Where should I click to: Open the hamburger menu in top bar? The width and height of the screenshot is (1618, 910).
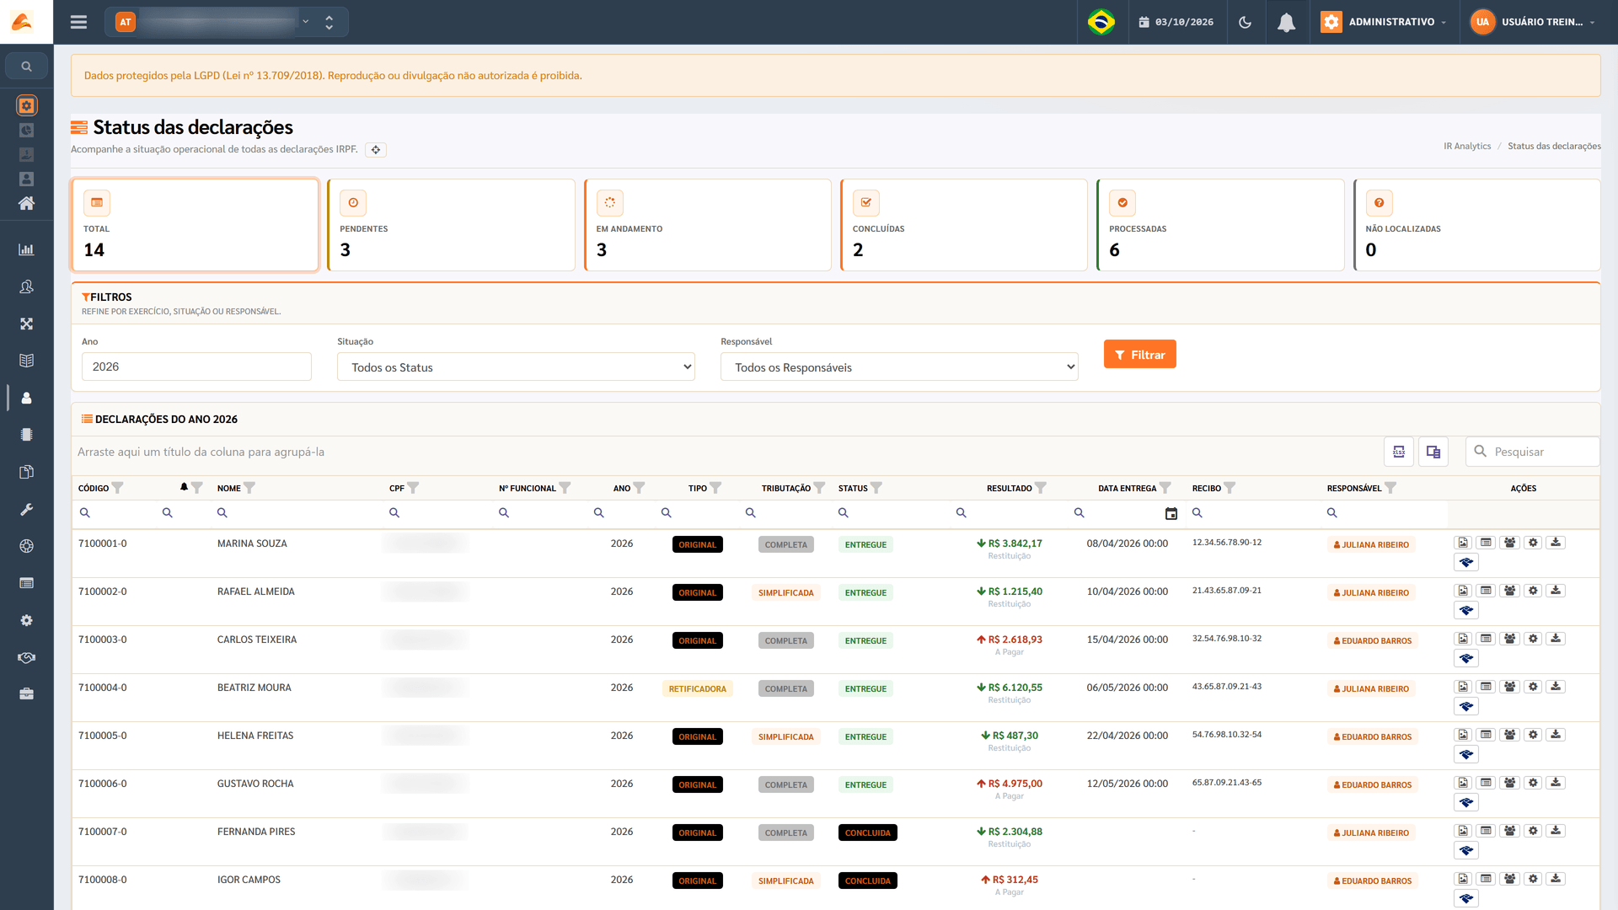78,22
